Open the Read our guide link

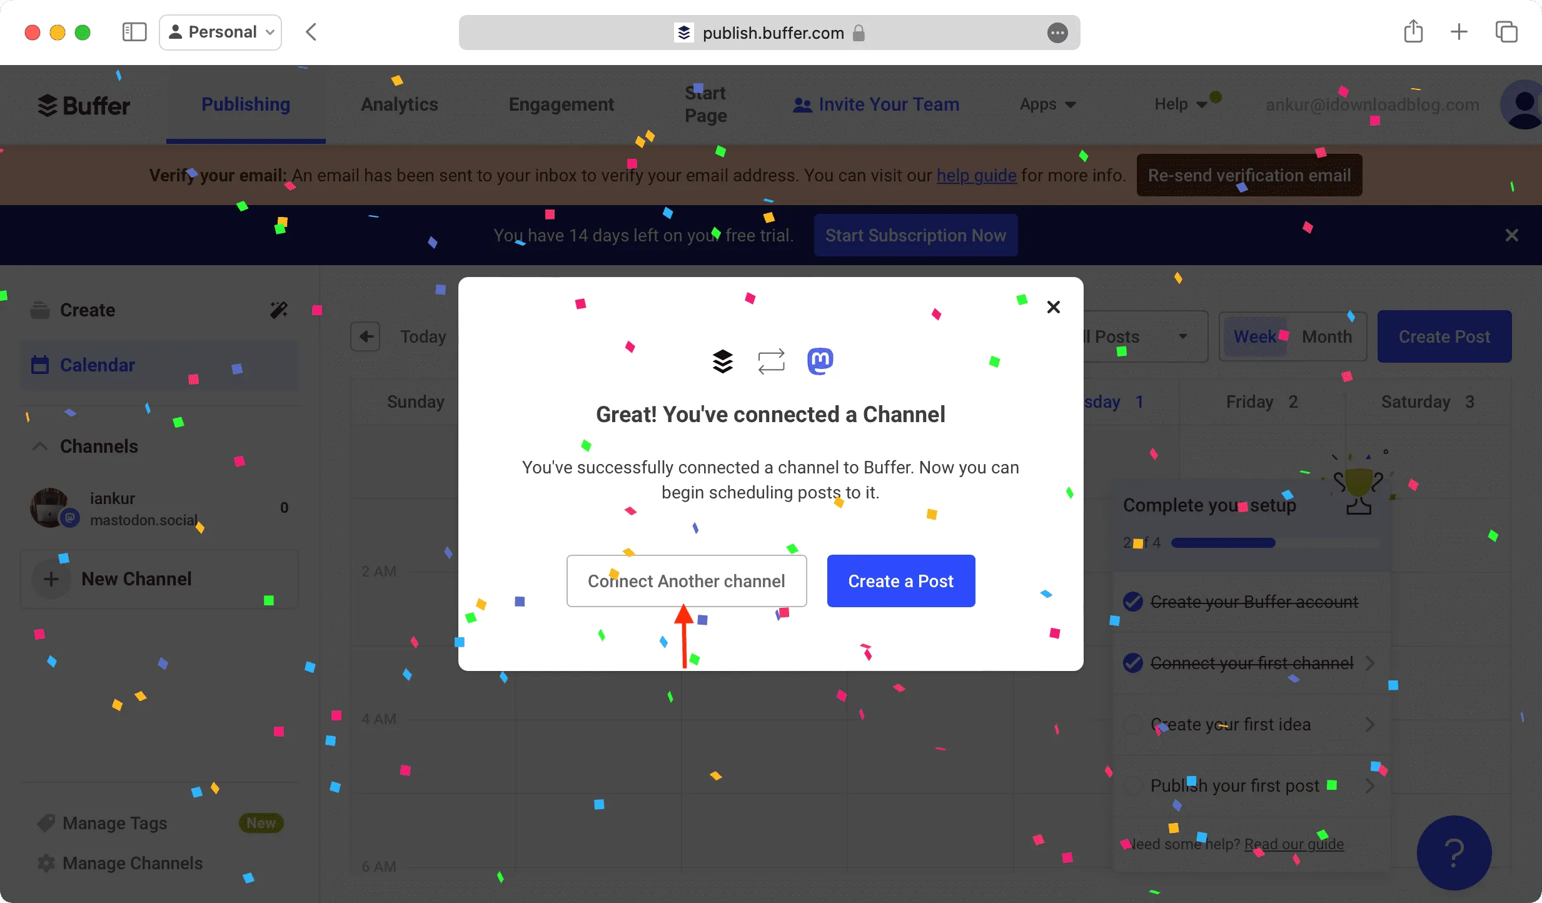1294,844
